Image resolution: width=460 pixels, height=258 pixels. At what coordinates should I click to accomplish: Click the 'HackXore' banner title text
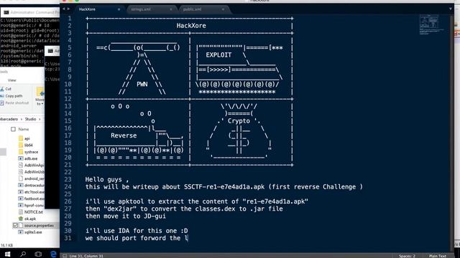191,26
